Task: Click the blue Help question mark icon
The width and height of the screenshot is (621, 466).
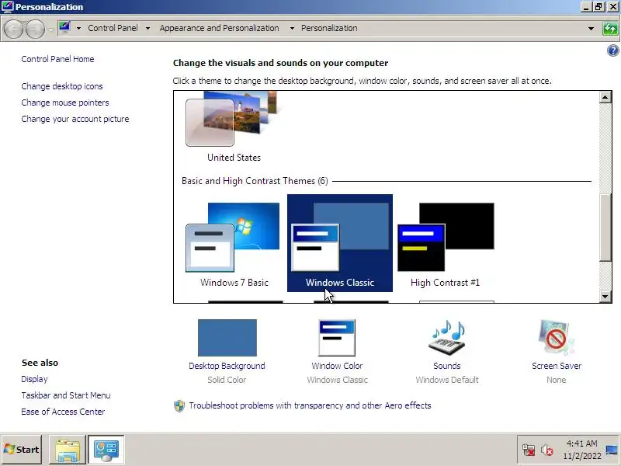Action: (x=612, y=50)
